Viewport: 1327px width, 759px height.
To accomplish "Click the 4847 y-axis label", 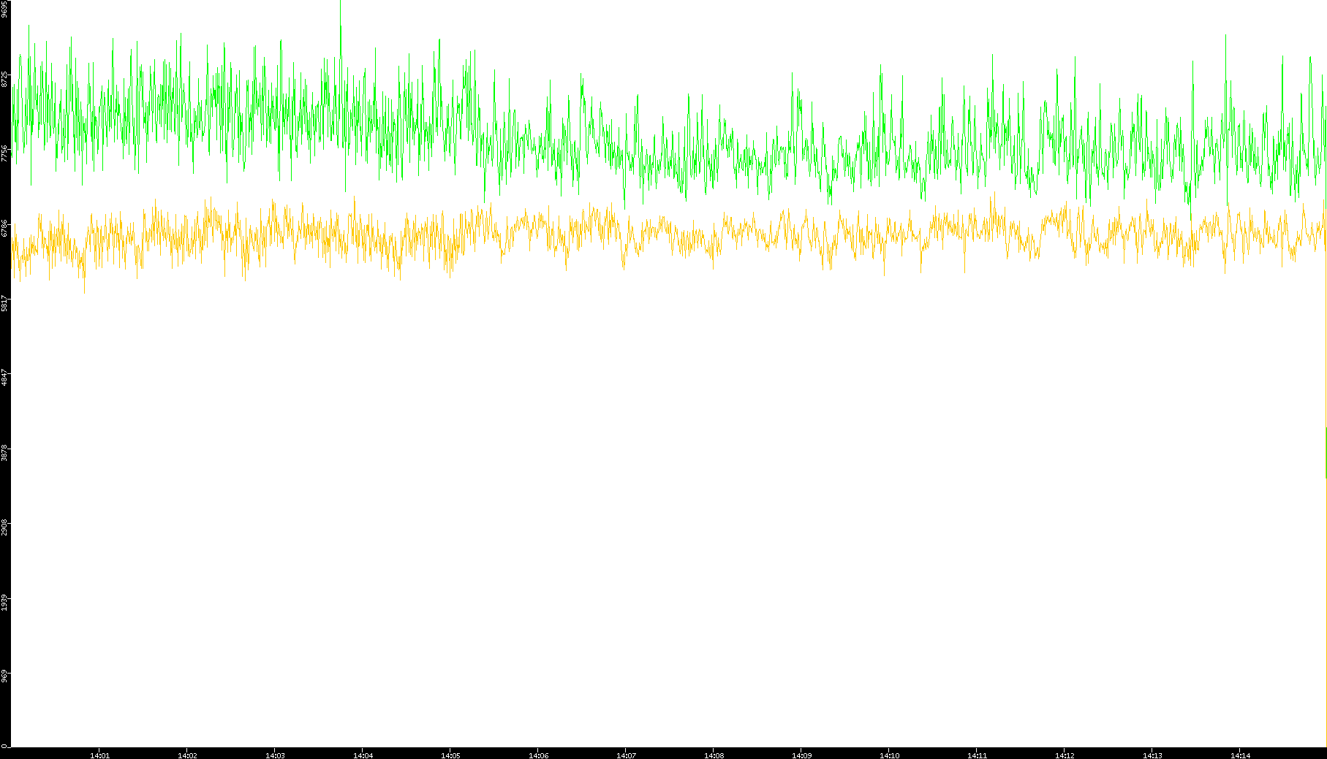I will tap(5, 378).
